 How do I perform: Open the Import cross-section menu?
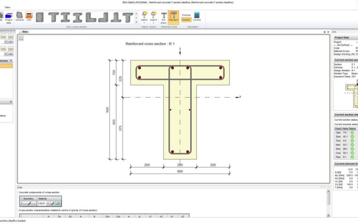(144, 17)
